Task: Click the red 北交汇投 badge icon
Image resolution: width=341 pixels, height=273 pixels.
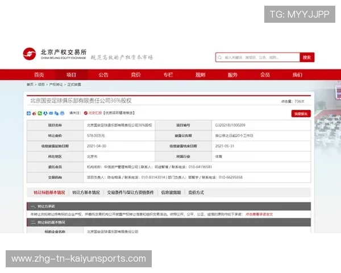Action: 86,113
